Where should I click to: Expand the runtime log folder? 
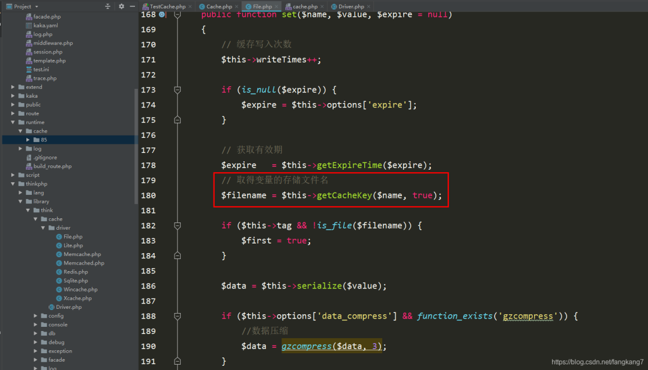click(x=20, y=149)
